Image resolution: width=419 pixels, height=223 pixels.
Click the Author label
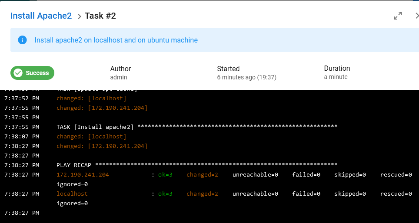click(120, 69)
